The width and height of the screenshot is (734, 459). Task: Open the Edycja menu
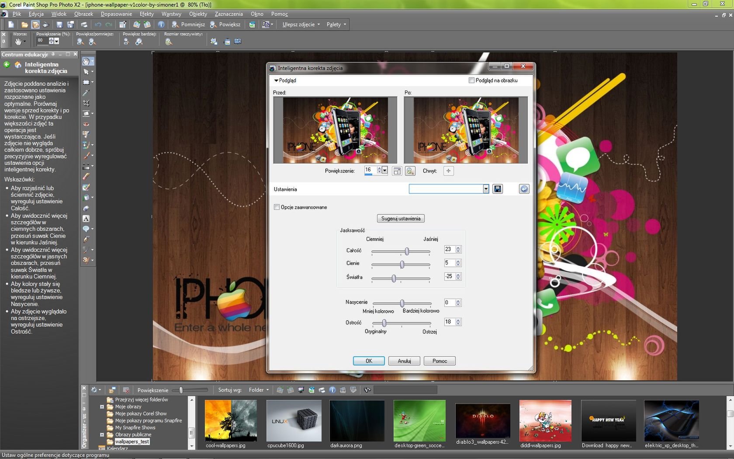click(x=36, y=14)
